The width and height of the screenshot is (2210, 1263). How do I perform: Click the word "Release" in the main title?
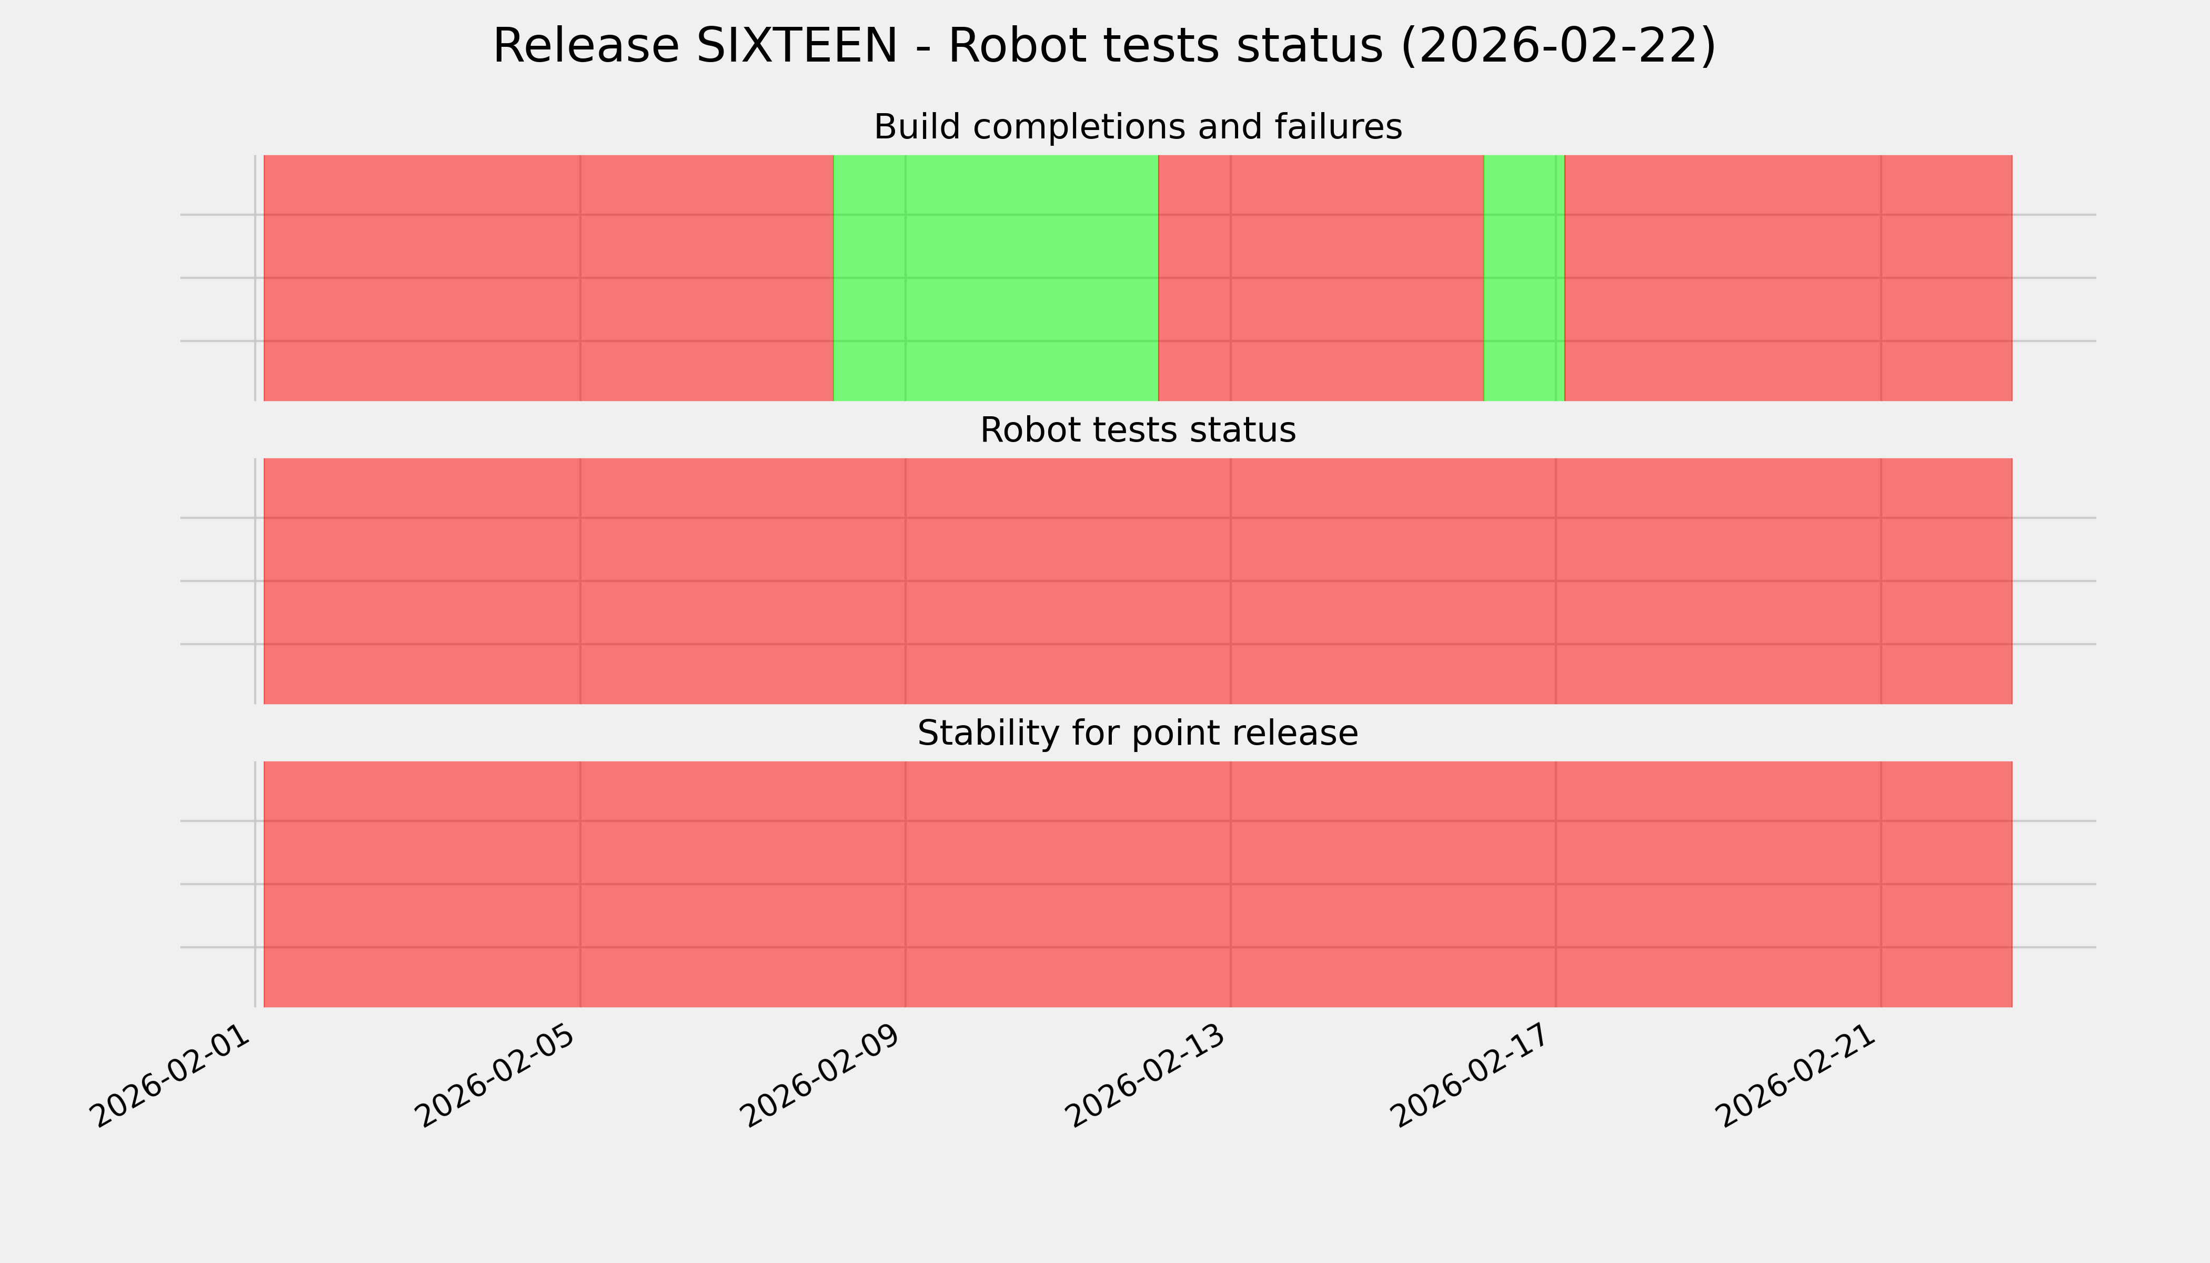tap(586, 46)
